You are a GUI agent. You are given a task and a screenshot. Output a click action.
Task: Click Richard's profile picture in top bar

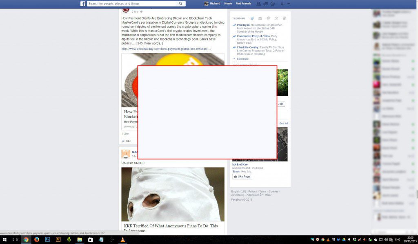[206, 3]
